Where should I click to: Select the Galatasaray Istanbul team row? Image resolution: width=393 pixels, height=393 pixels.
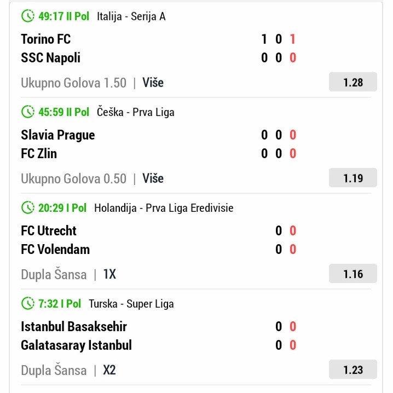pyautogui.click(x=76, y=345)
